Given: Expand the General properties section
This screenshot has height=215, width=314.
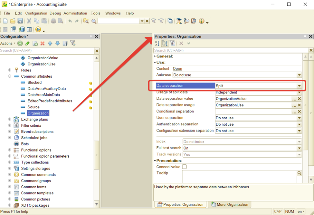Looking at the screenshot, I should click(155, 56).
